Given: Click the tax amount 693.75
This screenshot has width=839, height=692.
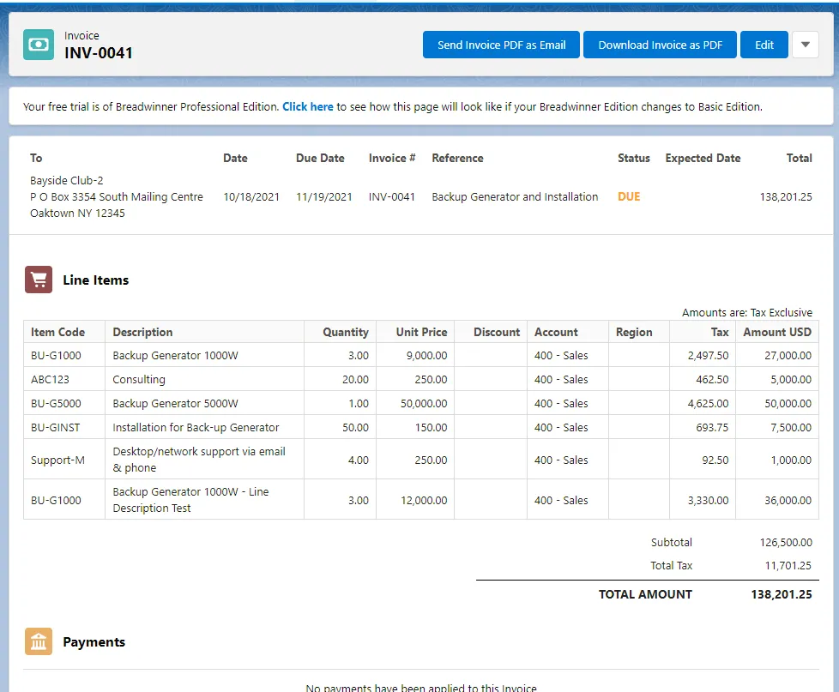Looking at the screenshot, I should [x=712, y=428].
